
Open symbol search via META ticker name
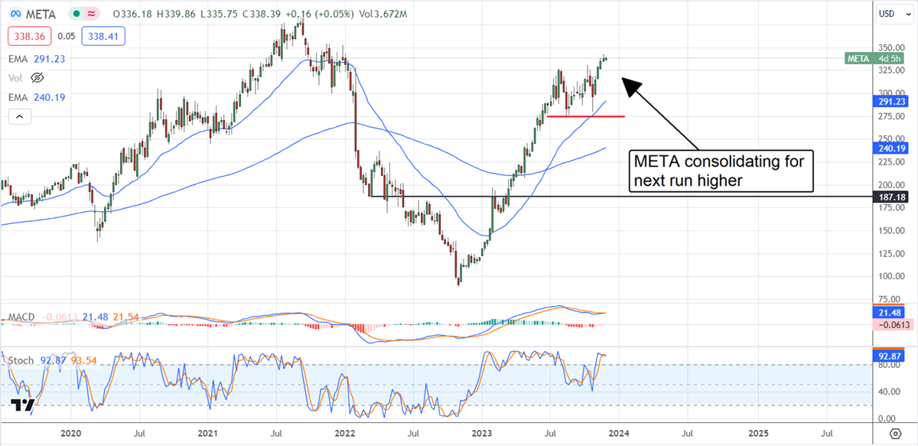pyautogui.click(x=41, y=14)
